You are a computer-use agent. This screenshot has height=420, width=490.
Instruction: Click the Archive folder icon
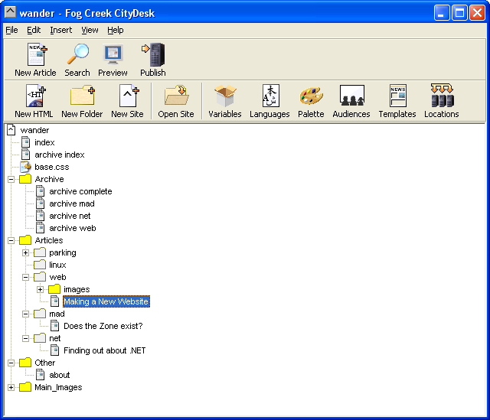(x=25, y=179)
